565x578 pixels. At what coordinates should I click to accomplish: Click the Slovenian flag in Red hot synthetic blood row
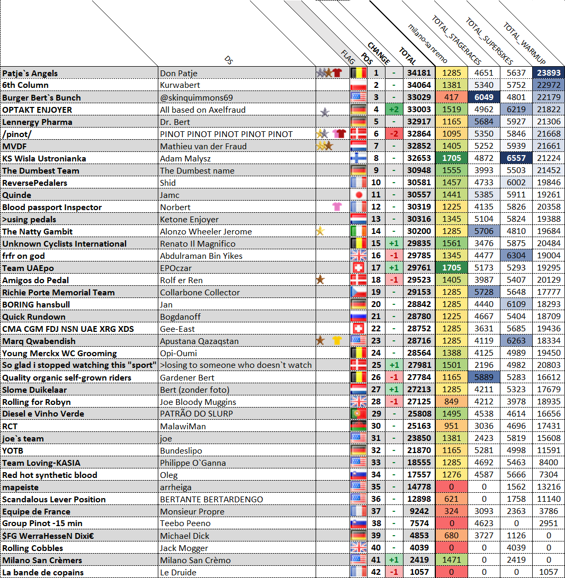pos(358,474)
